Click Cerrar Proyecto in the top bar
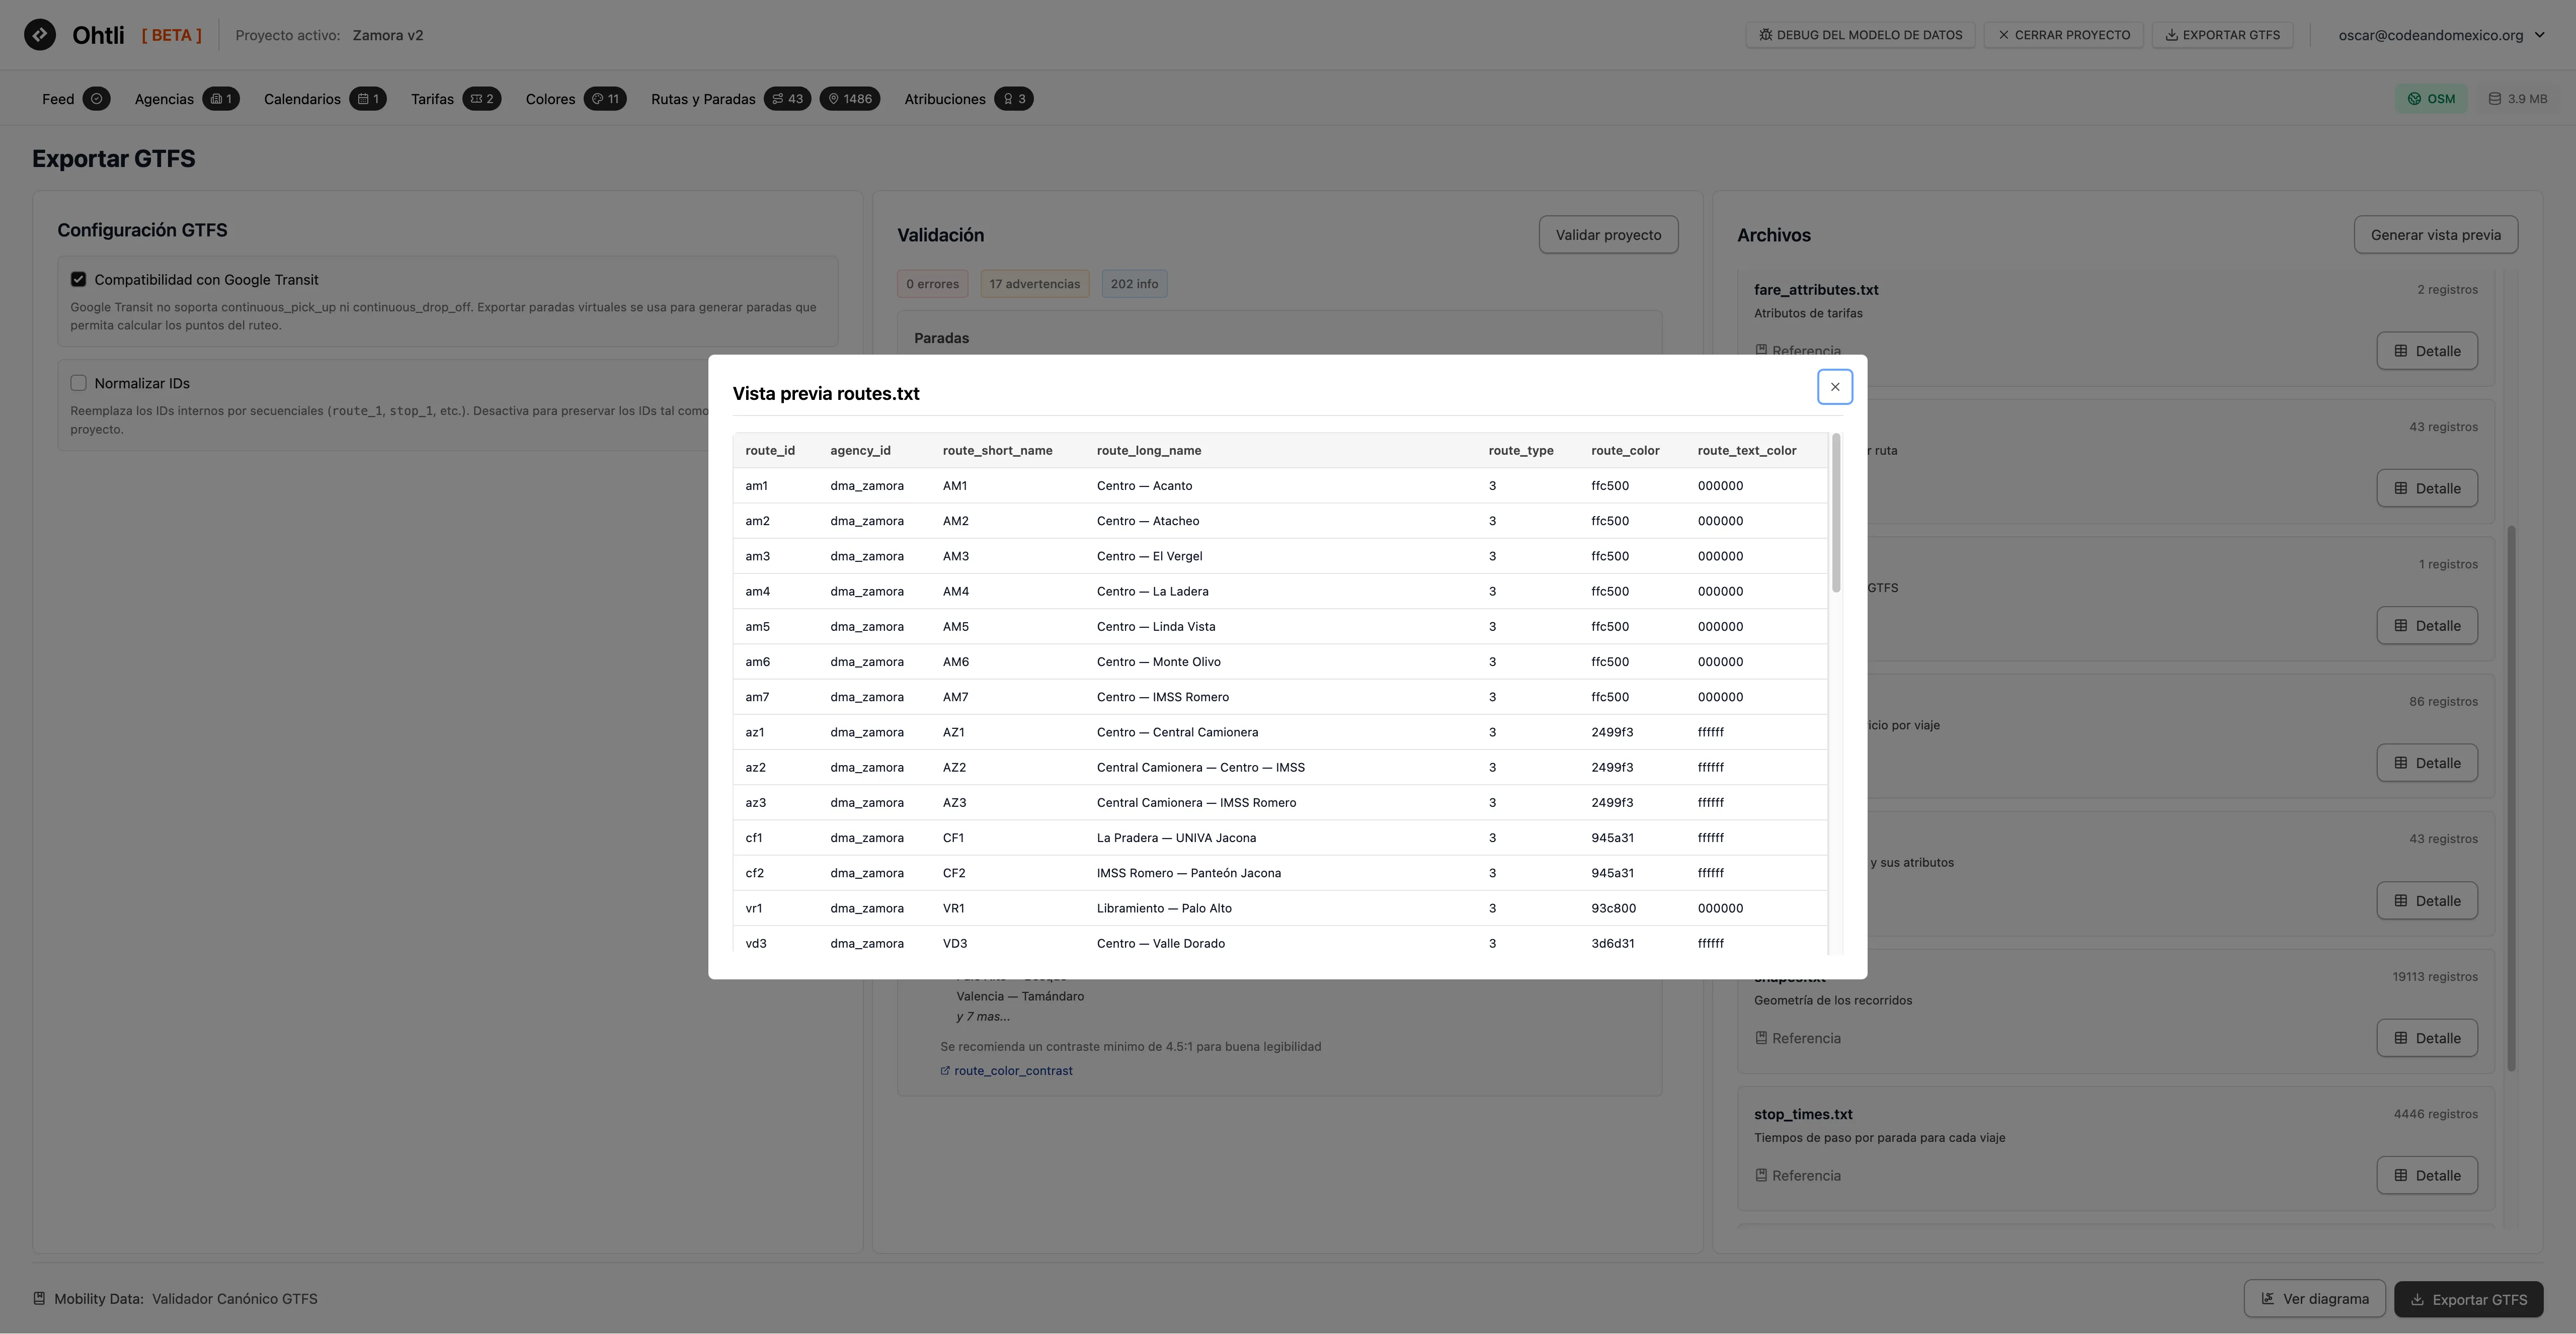Image resolution: width=2576 pixels, height=1334 pixels. tap(2063, 35)
